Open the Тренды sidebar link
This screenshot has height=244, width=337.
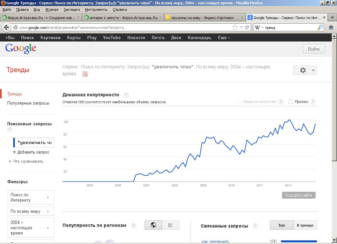pyautogui.click(x=14, y=94)
